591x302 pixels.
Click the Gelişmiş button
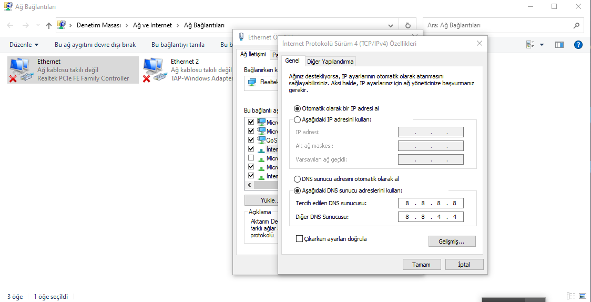(452, 241)
